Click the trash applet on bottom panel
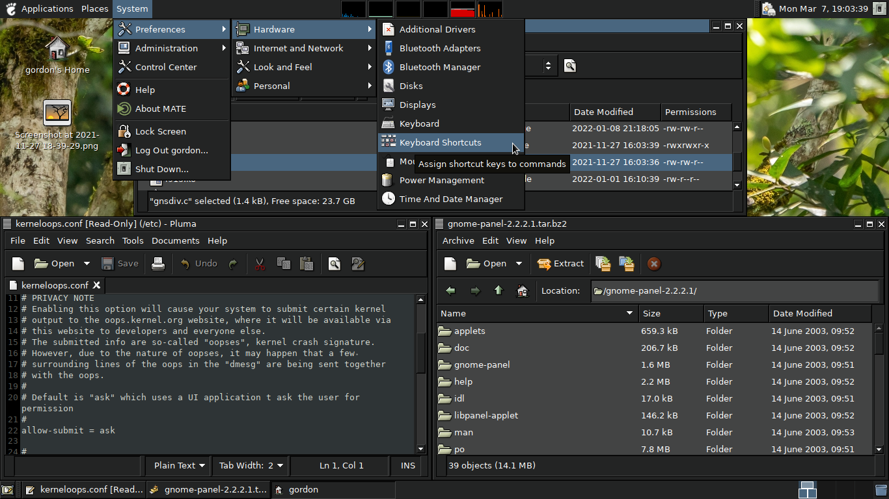 [x=880, y=489]
